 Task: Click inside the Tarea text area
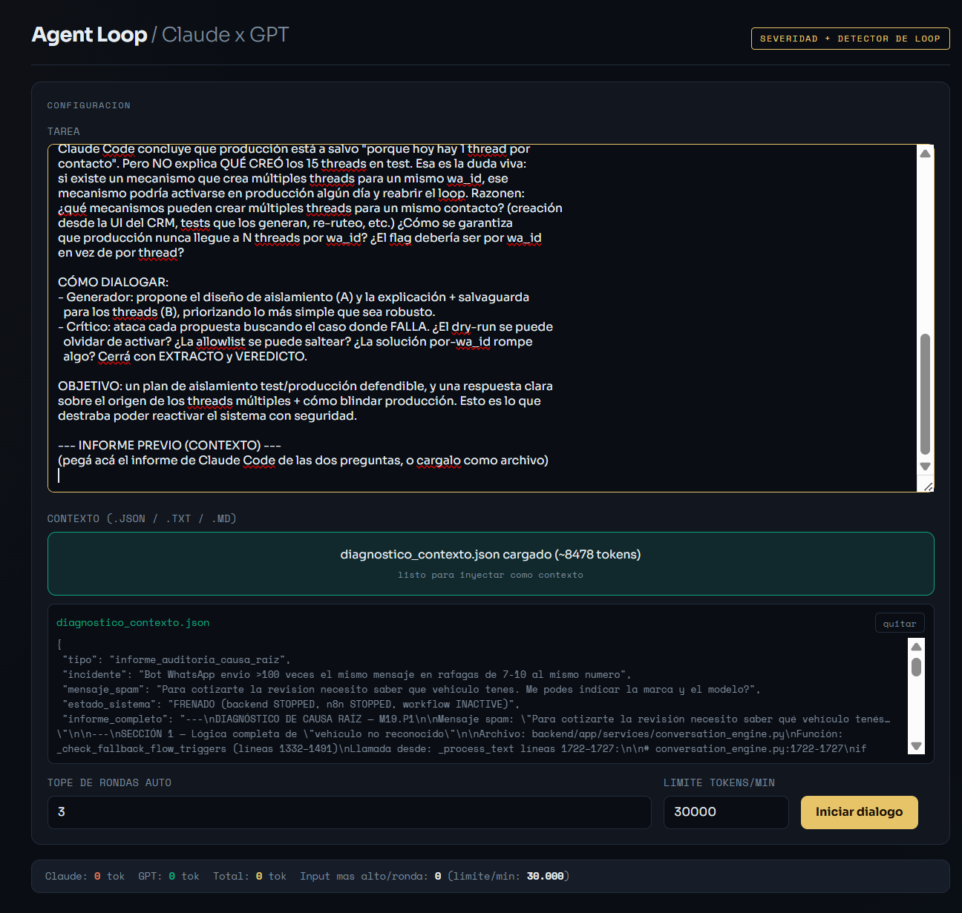tap(482, 318)
